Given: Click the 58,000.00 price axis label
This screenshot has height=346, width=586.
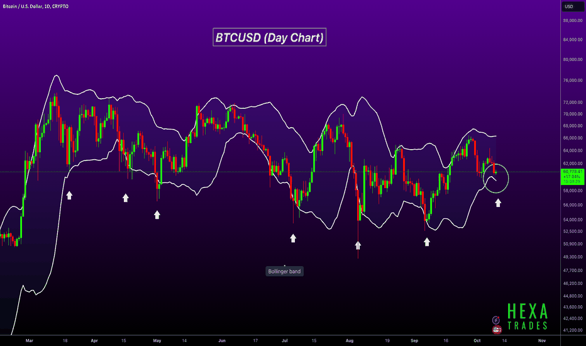Looking at the screenshot, I should coord(573,191).
